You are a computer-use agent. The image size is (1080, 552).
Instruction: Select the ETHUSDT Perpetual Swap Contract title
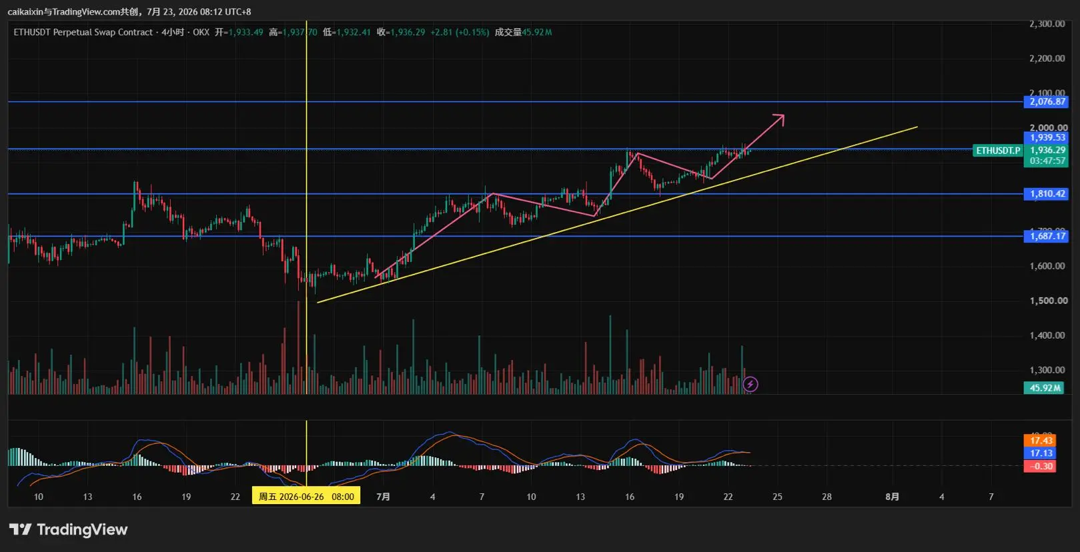(83, 32)
